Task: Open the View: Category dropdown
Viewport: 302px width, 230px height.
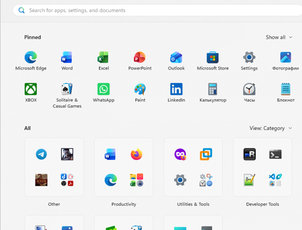Action: click(271, 128)
